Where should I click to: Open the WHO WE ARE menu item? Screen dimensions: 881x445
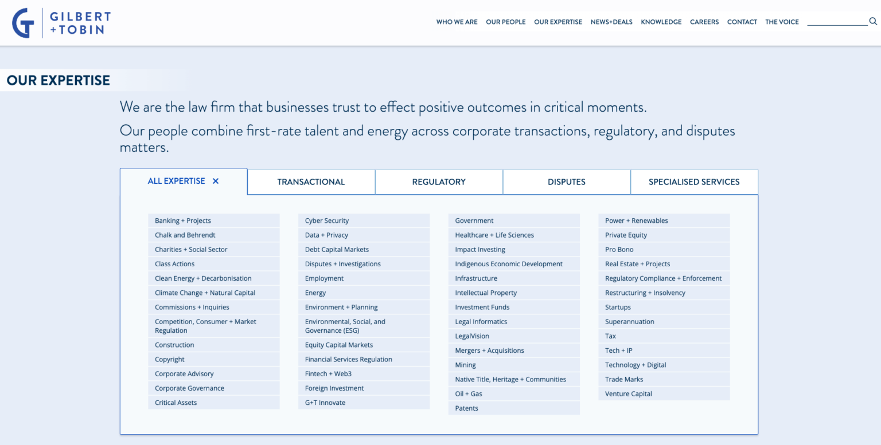[457, 22]
